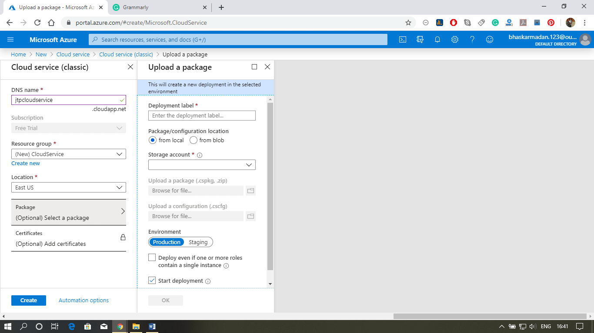The width and height of the screenshot is (594, 333).
Task: Reload the browser page
Action: pos(37,23)
